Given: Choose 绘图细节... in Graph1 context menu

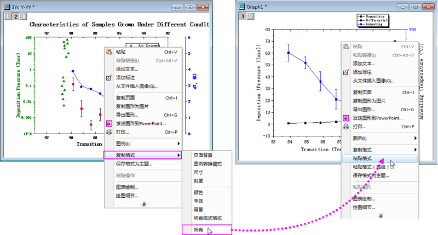Looking at the screenshot, I should [364, 207].
